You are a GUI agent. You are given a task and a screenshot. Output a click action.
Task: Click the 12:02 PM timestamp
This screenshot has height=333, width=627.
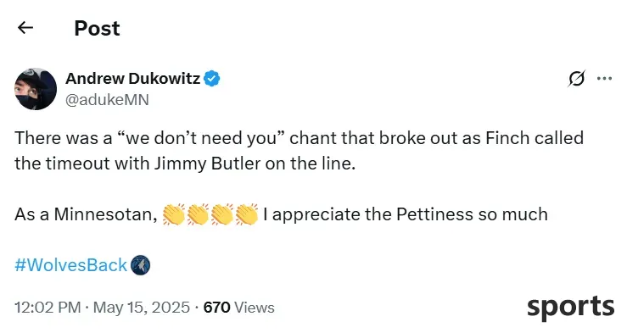(x=48, y=308)
